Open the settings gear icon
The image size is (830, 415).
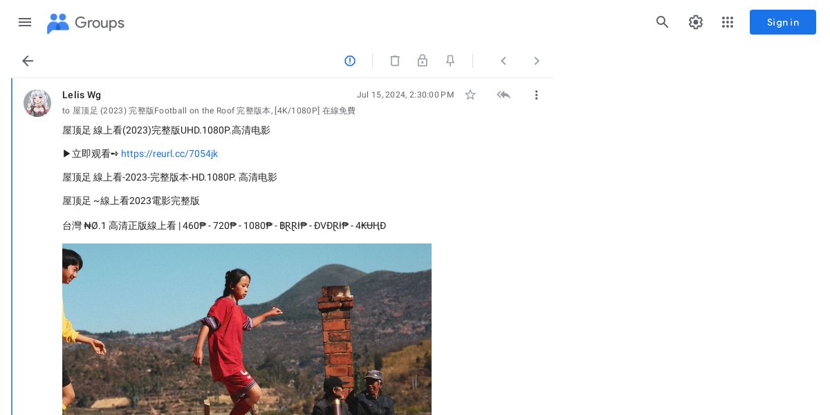[696, 22]
